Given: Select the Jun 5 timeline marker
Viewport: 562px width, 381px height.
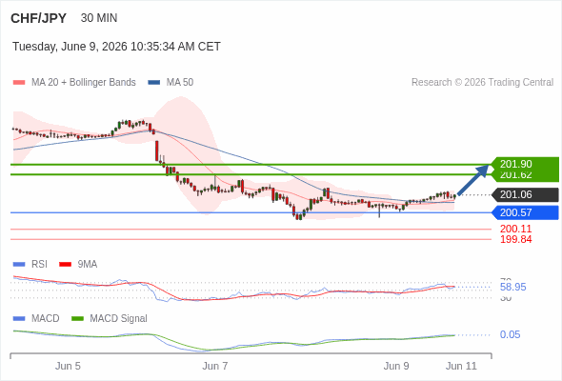Looking at the screenshot, I should click(x=68, y=366).
